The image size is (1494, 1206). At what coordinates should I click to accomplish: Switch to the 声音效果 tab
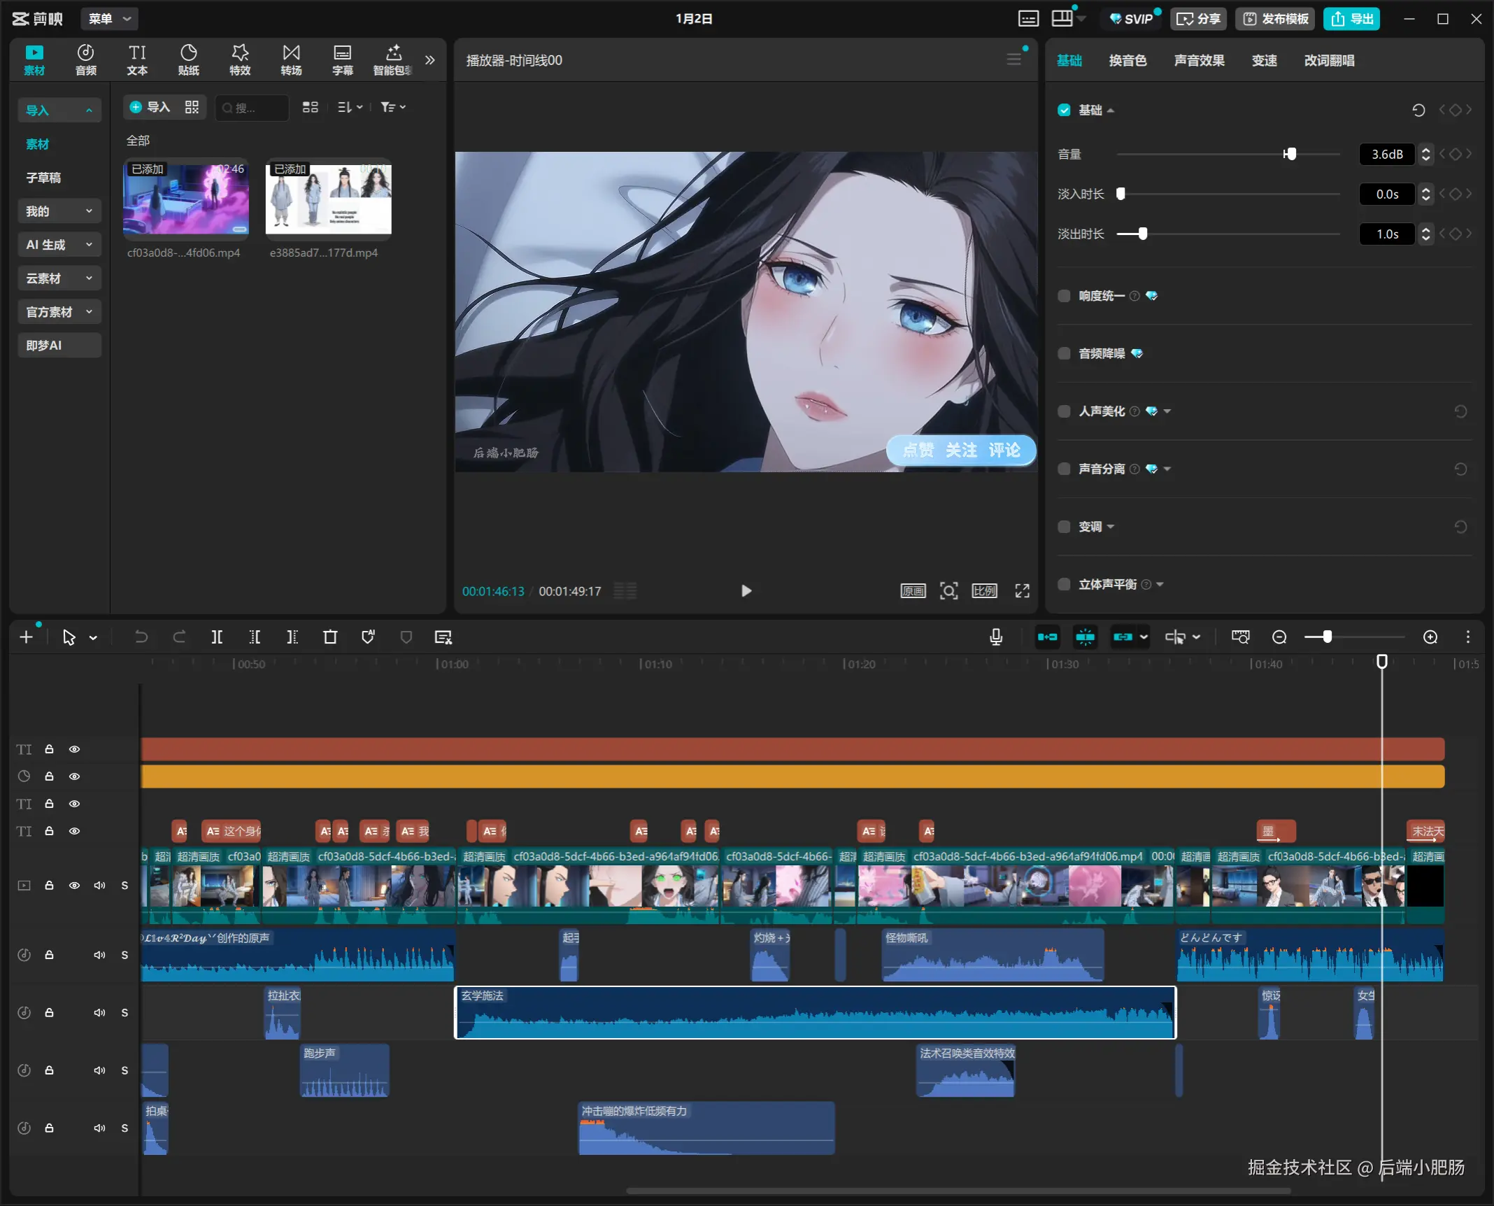(1199, 60)
